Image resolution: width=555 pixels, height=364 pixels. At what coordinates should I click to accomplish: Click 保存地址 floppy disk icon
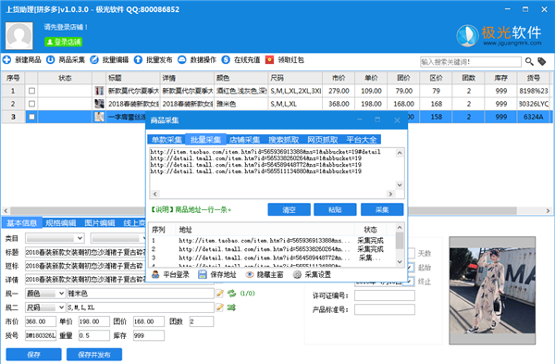pos(202,275)
